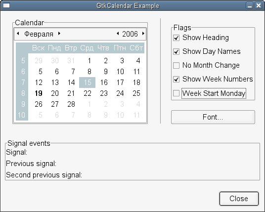Select highlighted day 15 in calendar

87,83
